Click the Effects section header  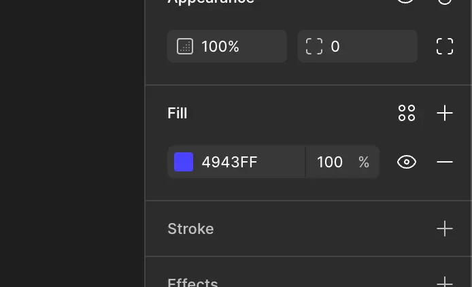[192, 282]
